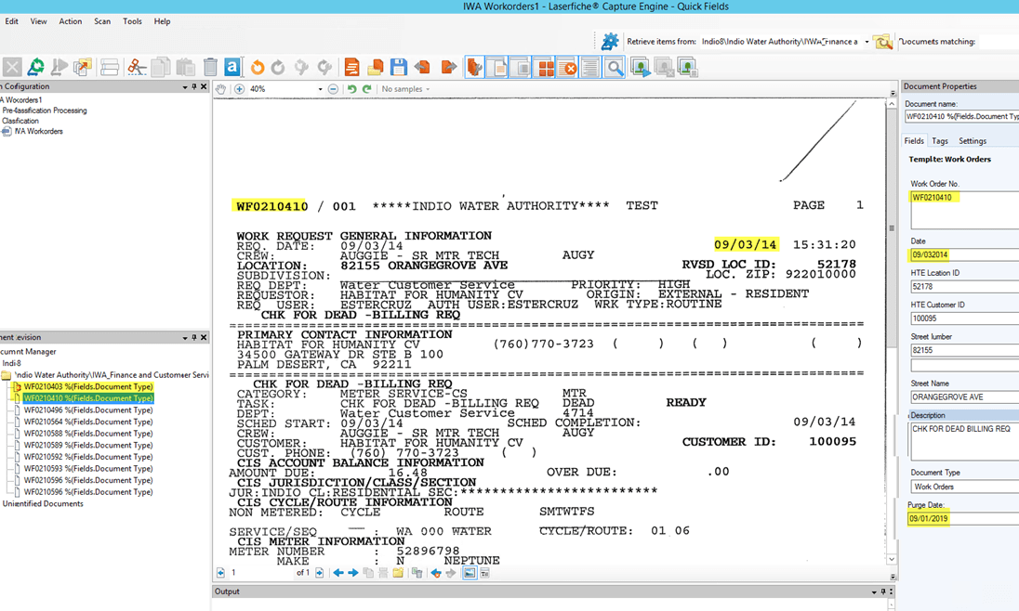This screenshot has height=611, width=1019.
Task: Switch to the Settings tab
Action: tap(973, 141)
